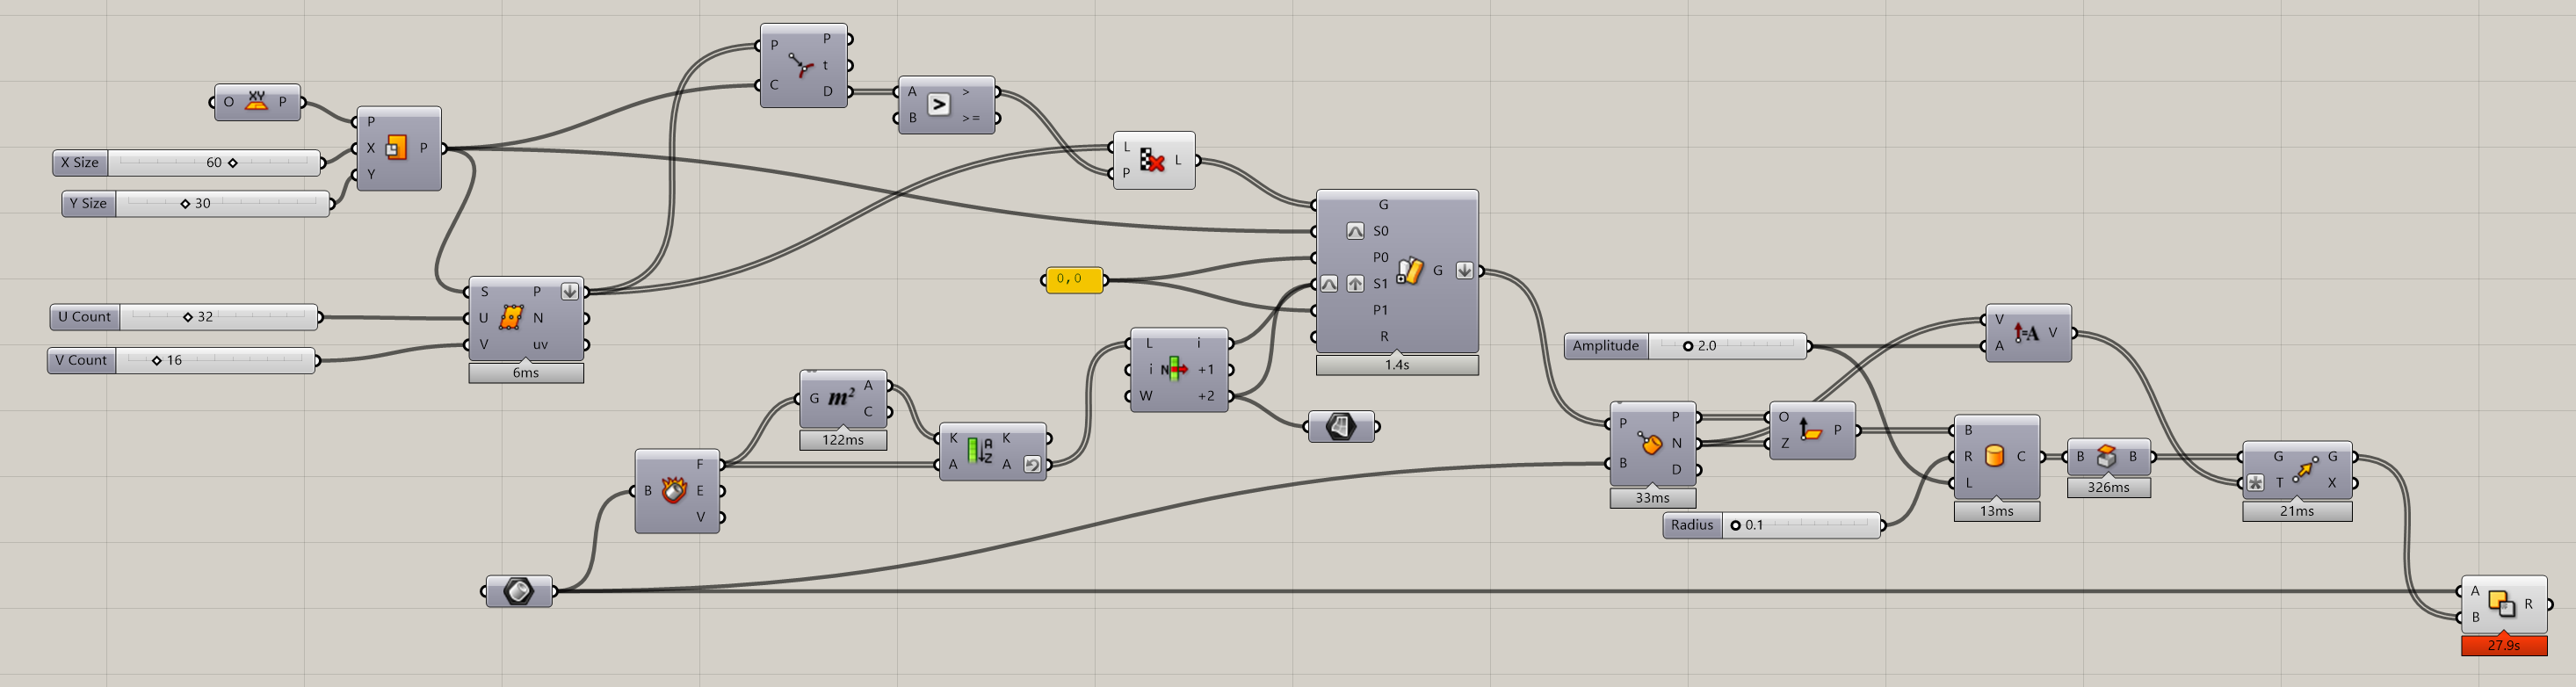The image size is (2576, 687).
Task: Select the Solid Difference boolean icon
Action: (x=2501, y=603)
